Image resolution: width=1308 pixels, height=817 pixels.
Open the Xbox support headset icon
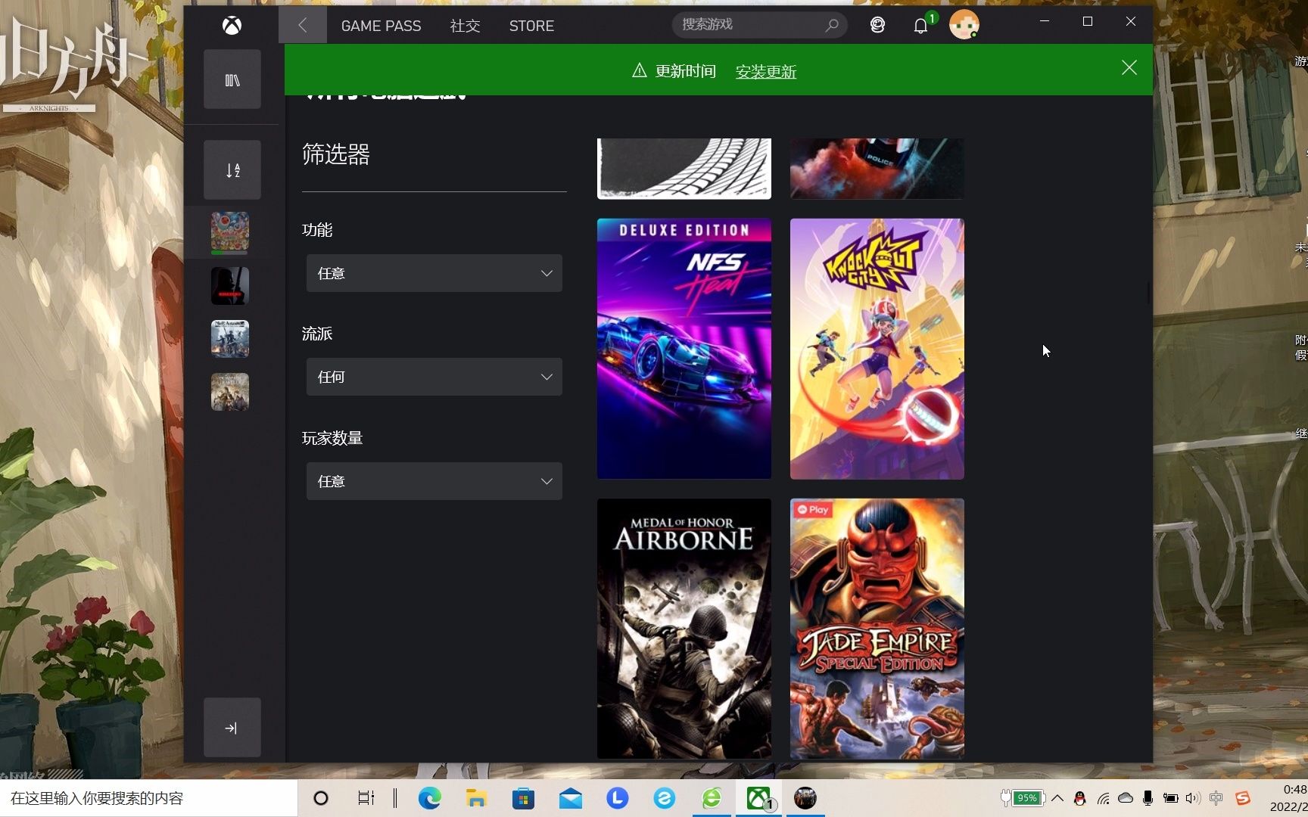(877, 25)
